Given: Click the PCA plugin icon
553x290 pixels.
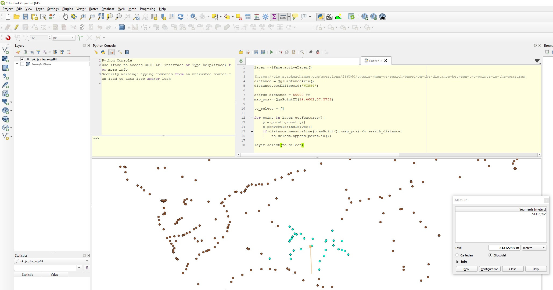Looking at the screenshot, I should pos(329,17).
